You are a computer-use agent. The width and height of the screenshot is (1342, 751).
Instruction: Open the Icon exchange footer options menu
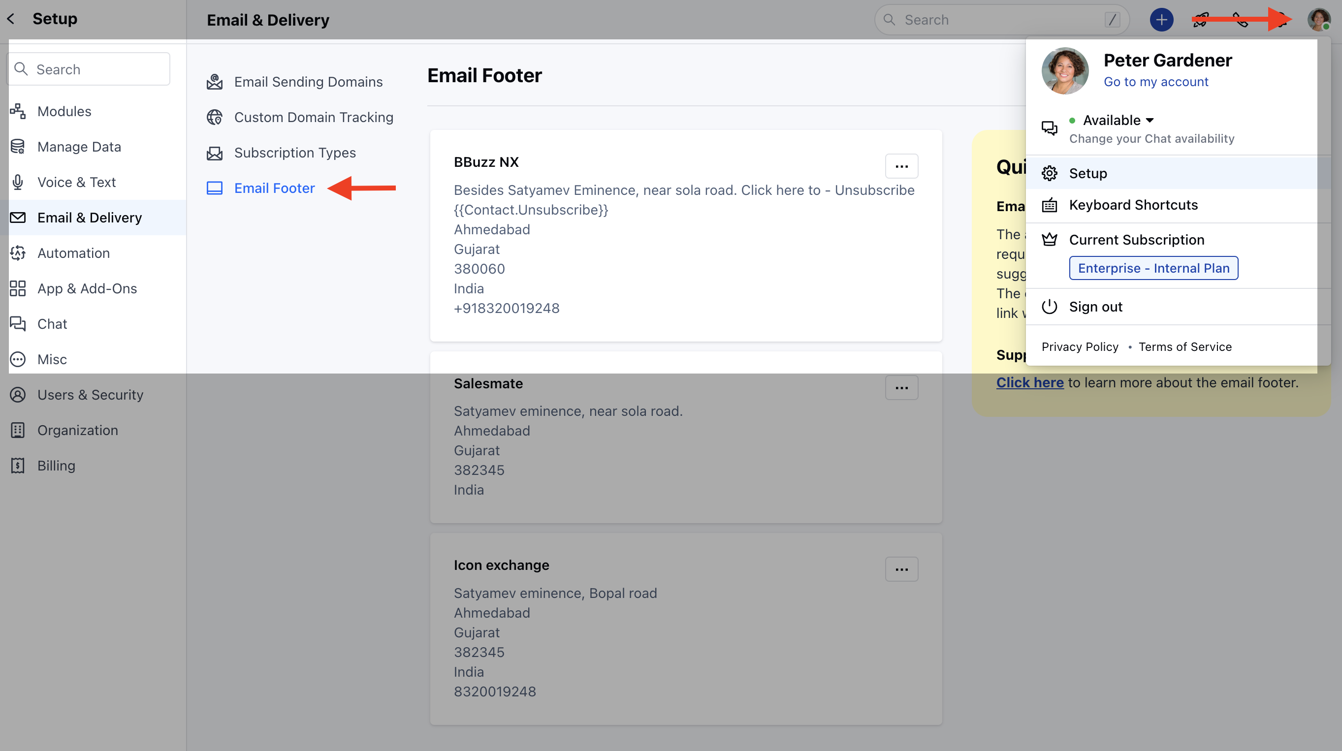901,569
